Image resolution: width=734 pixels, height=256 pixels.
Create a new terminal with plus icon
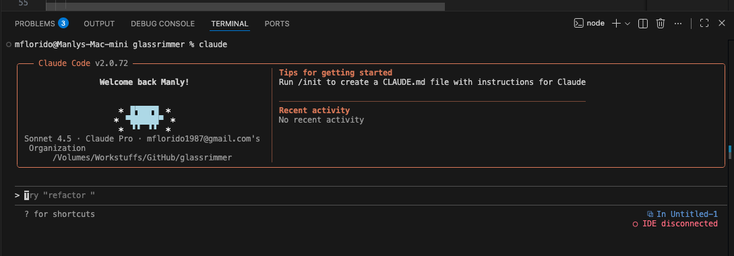(617, 24)
